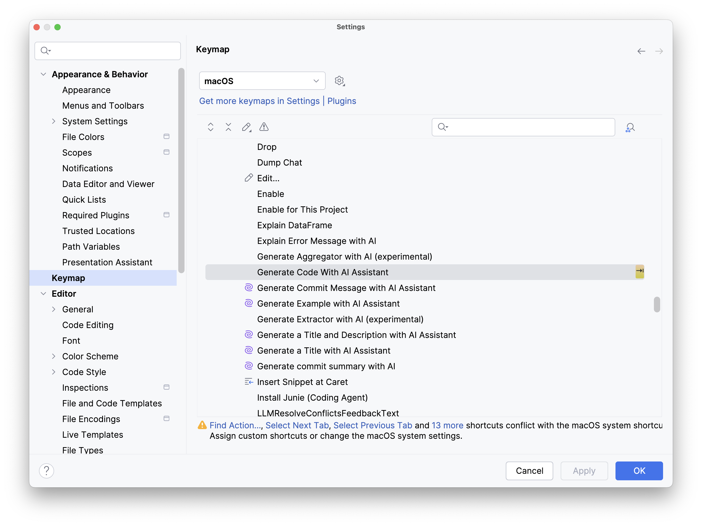Select Explain Error Message with AI action
The width and height of the screenshot is (702, 526).
pyautogui.click(x=317, y=241)
